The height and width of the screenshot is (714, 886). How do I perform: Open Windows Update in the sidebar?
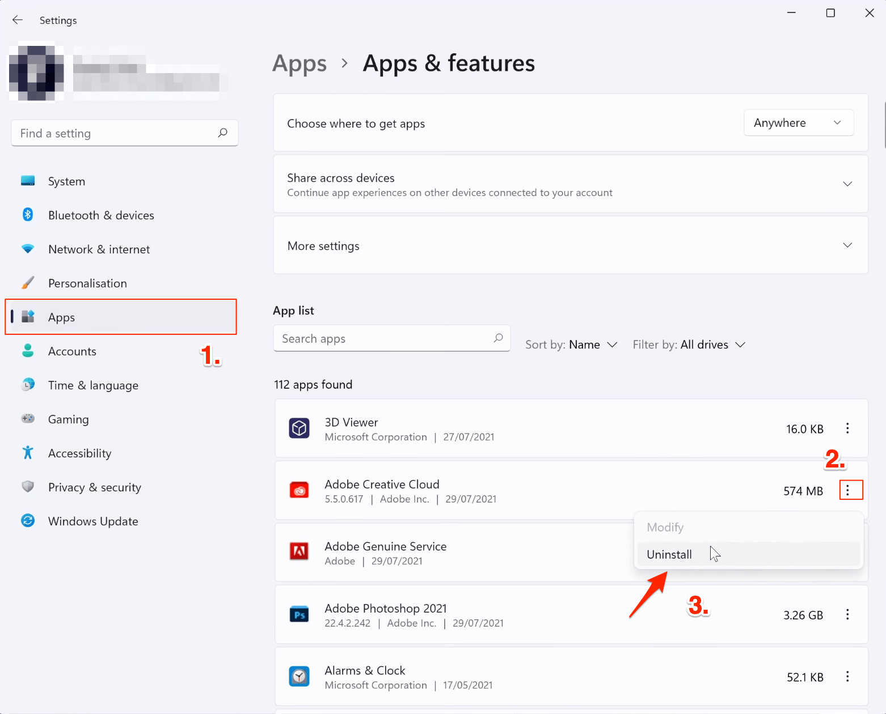pos(93,521)
